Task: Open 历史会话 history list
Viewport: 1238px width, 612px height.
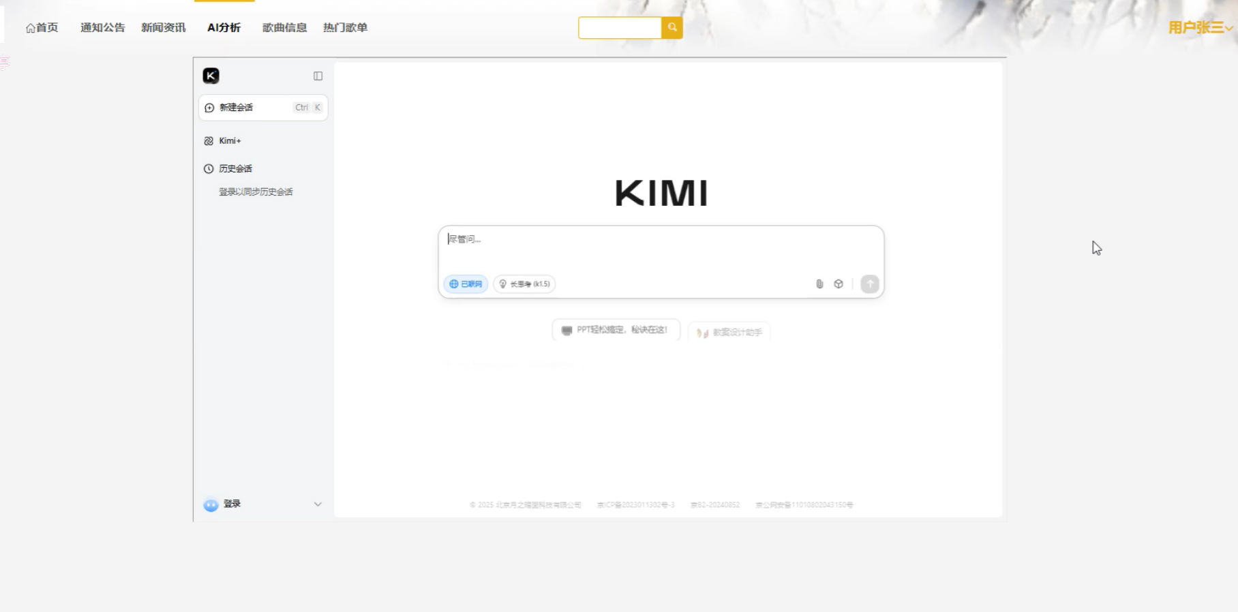Action: 228,168
